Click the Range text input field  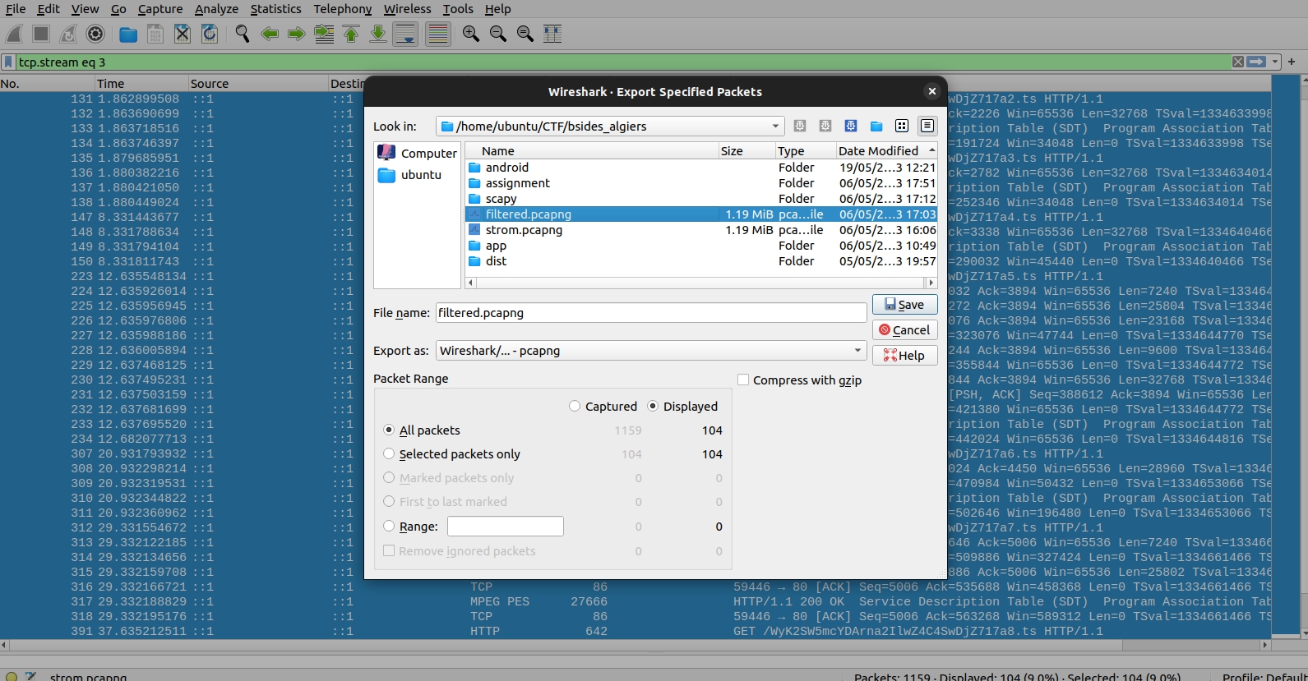click(506, 527)
